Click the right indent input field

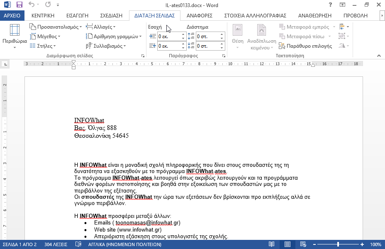tap(169, 46)
